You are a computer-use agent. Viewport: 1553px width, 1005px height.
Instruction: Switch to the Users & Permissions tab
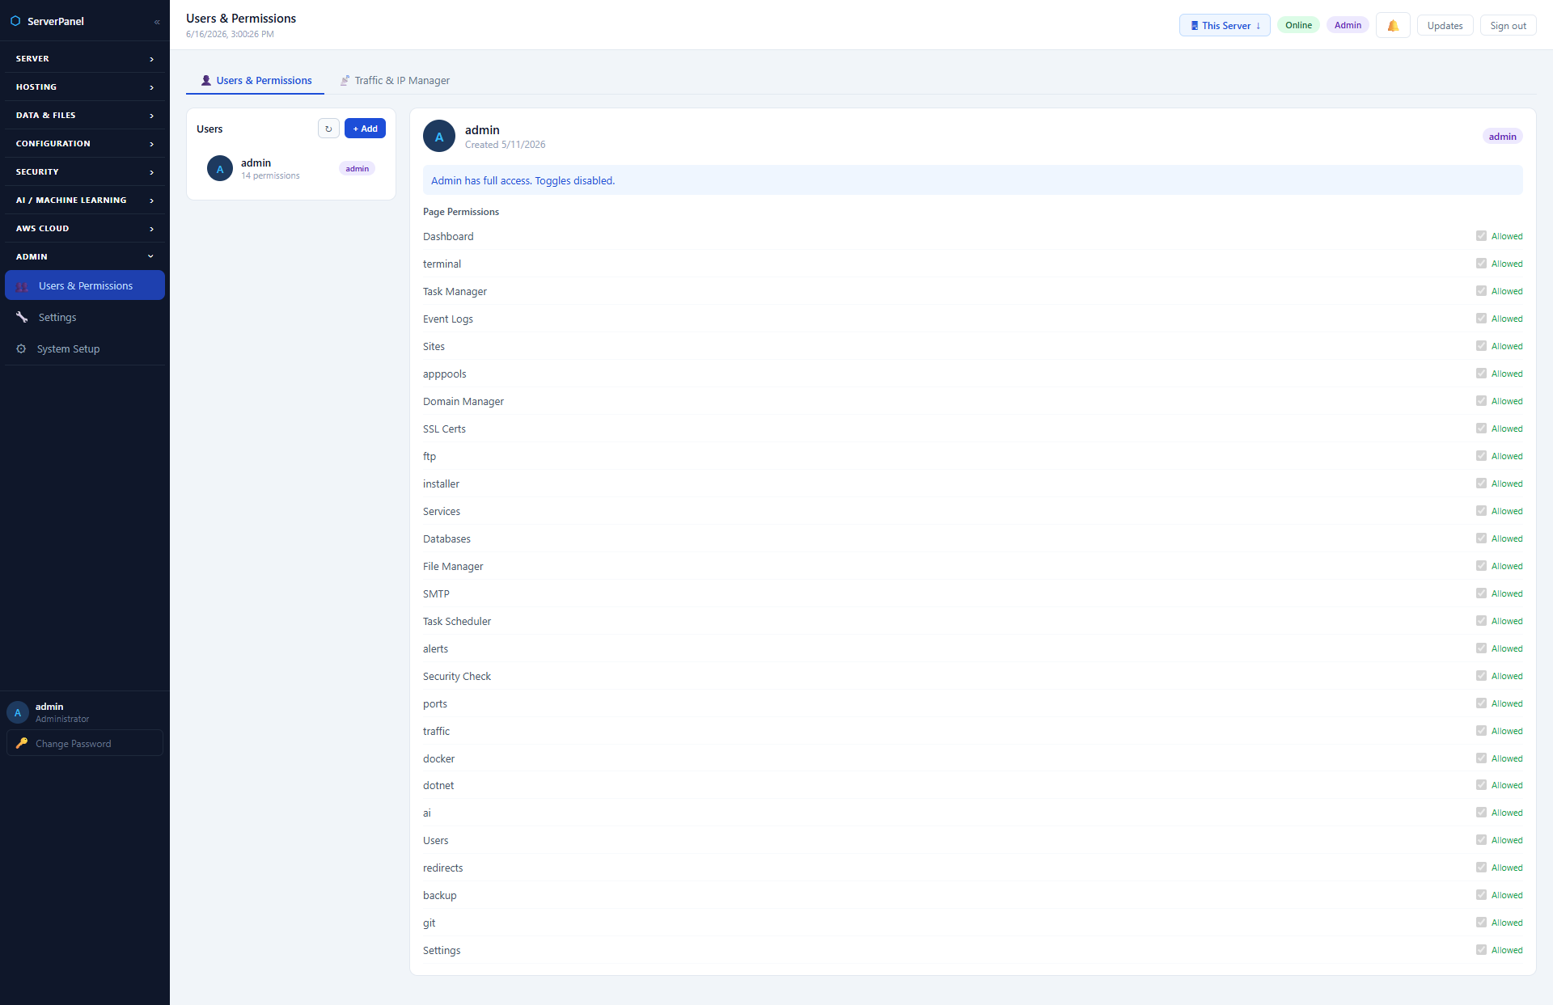pos(256,80)
